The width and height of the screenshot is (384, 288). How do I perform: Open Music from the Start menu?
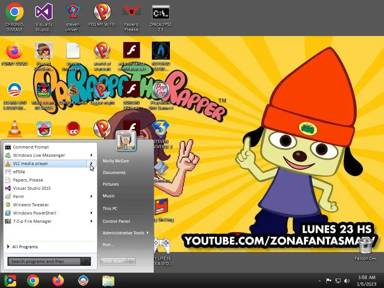(x=109, y=196)
